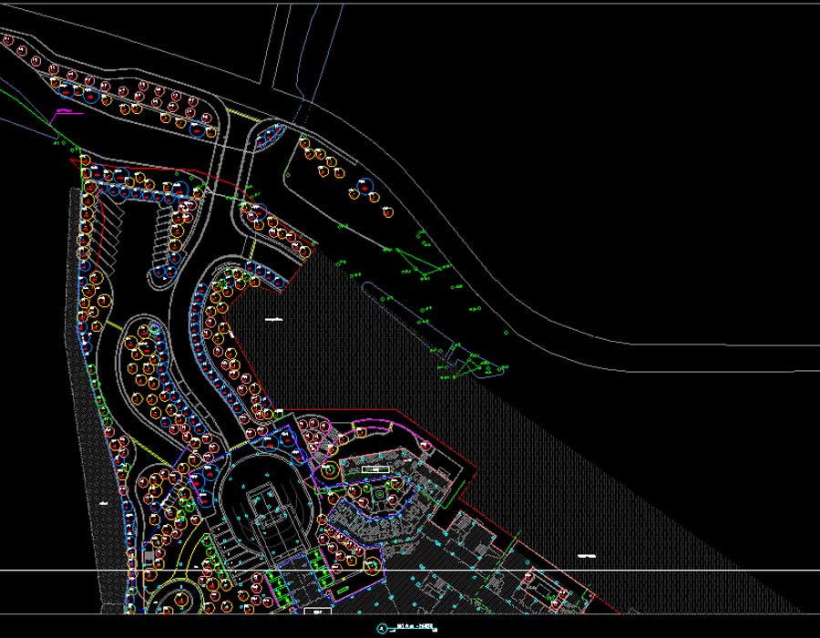Viewport: 820px width, 638px height.
Task: Pick the green triangulated survey lines beside the curved road
Action: point(419,262)
